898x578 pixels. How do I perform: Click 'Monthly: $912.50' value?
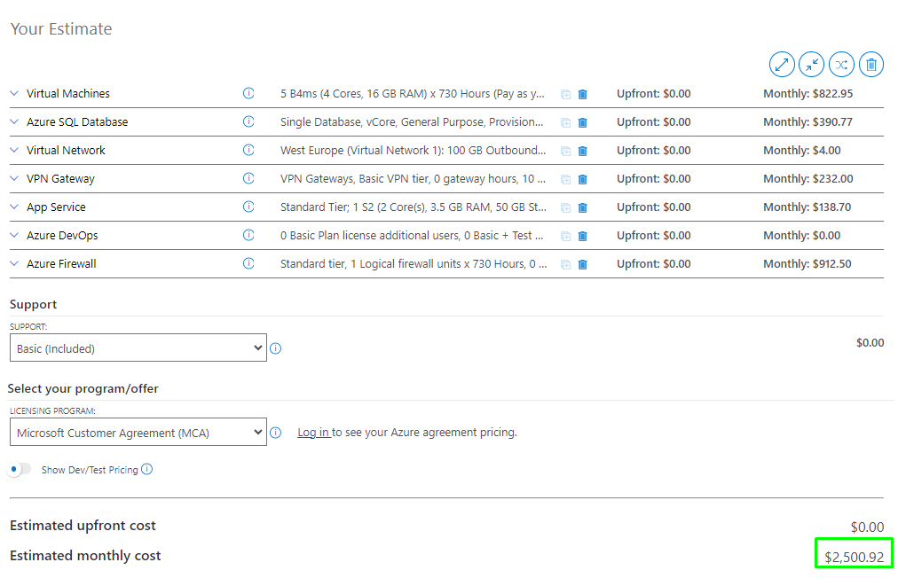pyautogui.click(x=807, y=263)
